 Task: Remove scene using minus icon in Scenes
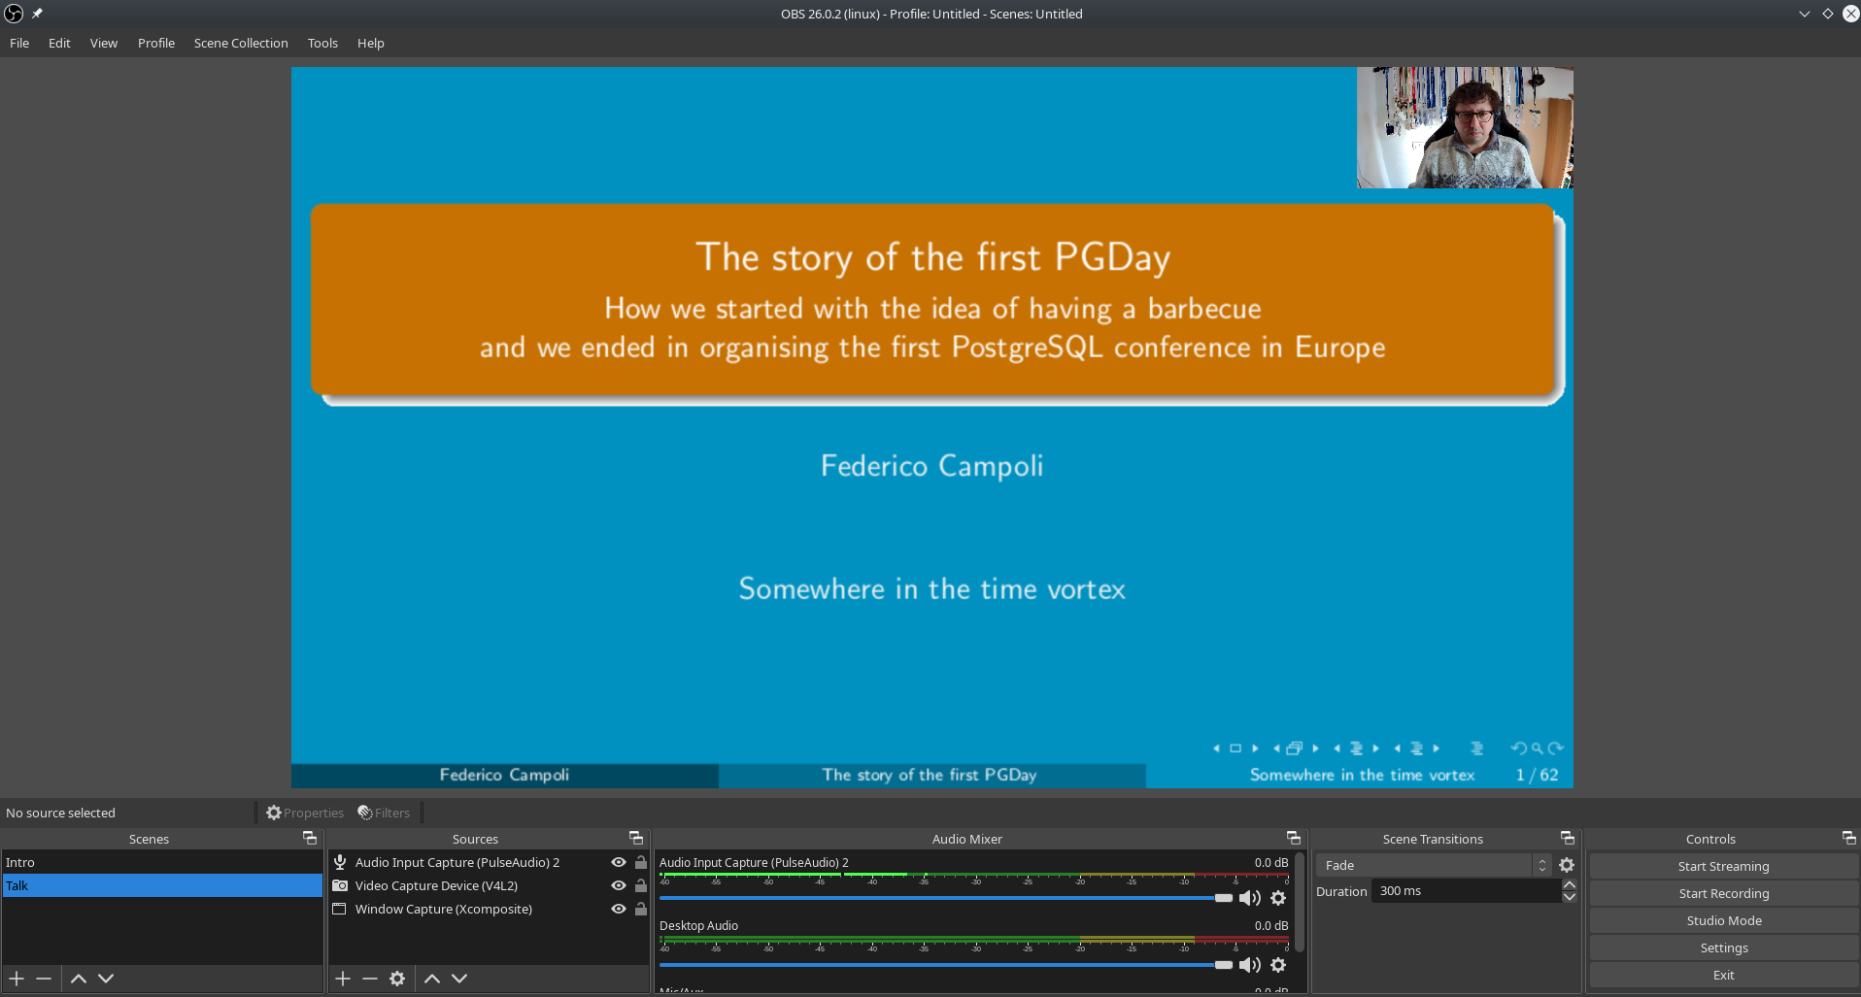pyautogui.click(x=44, y=979)
